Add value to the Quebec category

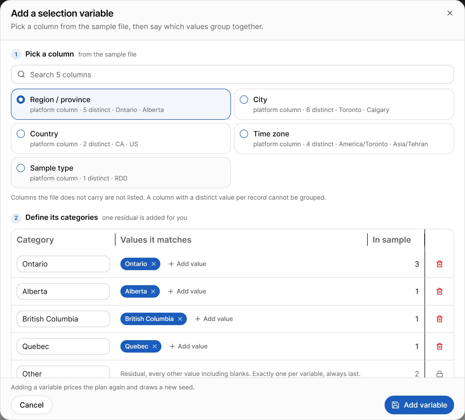[188, 346]
